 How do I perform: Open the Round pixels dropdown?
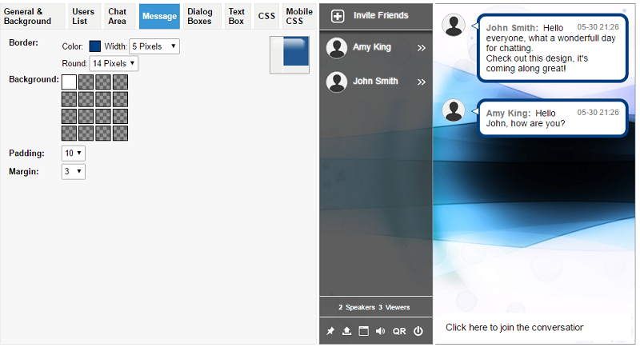click(x=114, y=63)
